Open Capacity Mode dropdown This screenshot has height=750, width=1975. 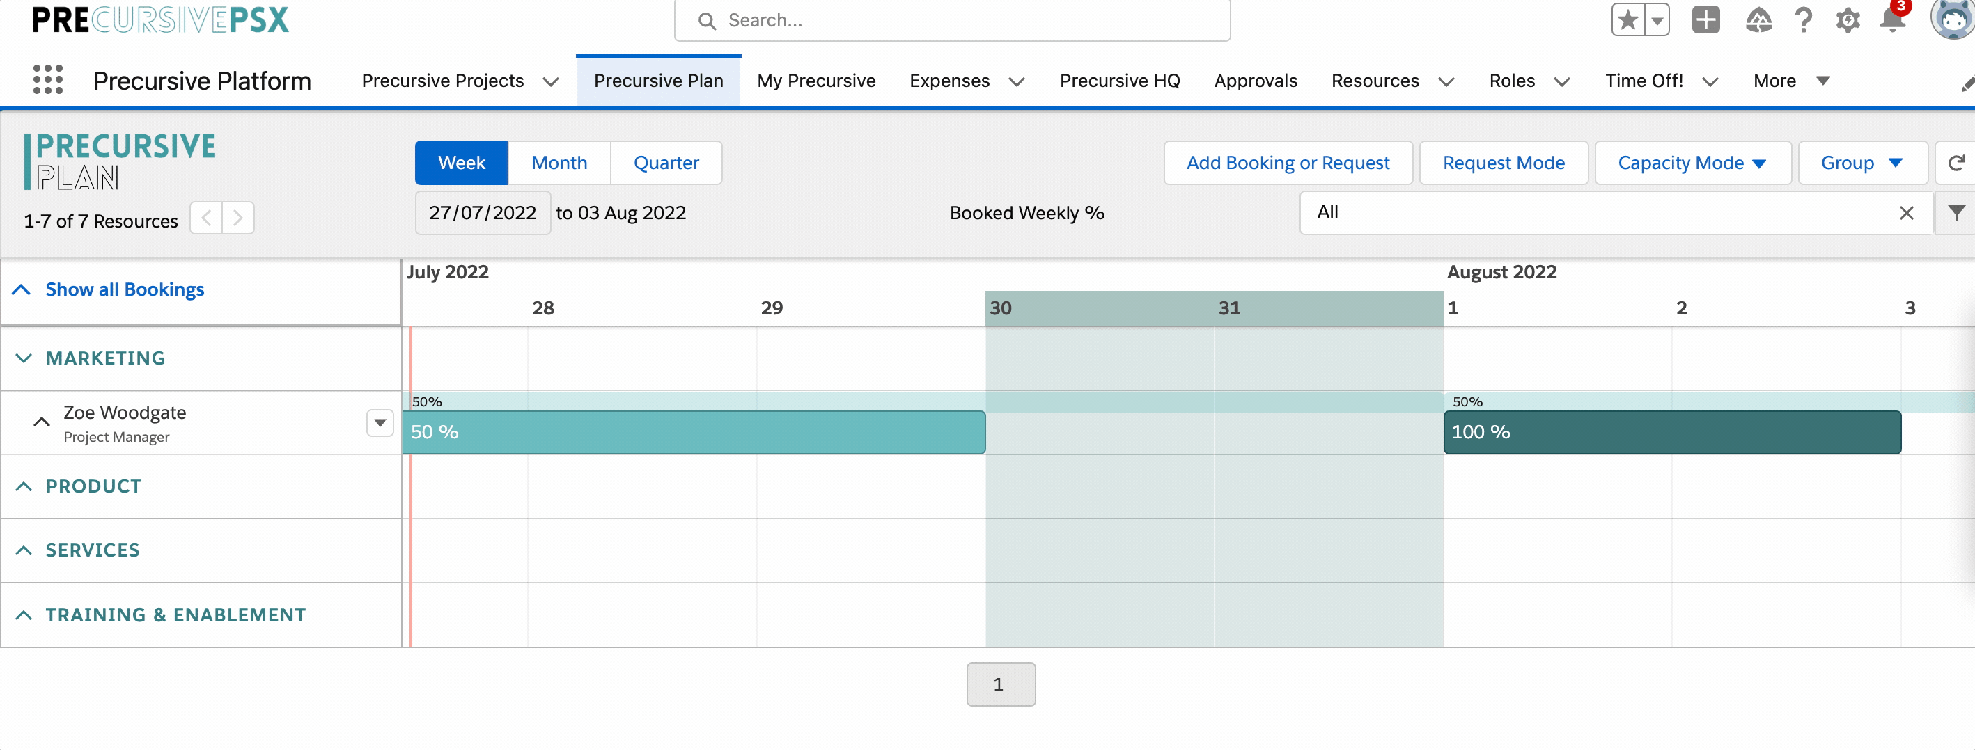click(1692, 162)
